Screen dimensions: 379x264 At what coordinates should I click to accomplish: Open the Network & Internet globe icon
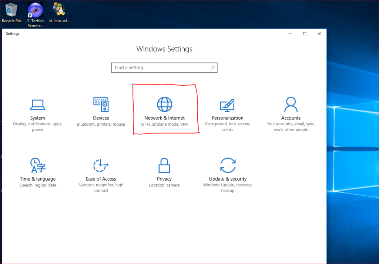click(165, 105)
